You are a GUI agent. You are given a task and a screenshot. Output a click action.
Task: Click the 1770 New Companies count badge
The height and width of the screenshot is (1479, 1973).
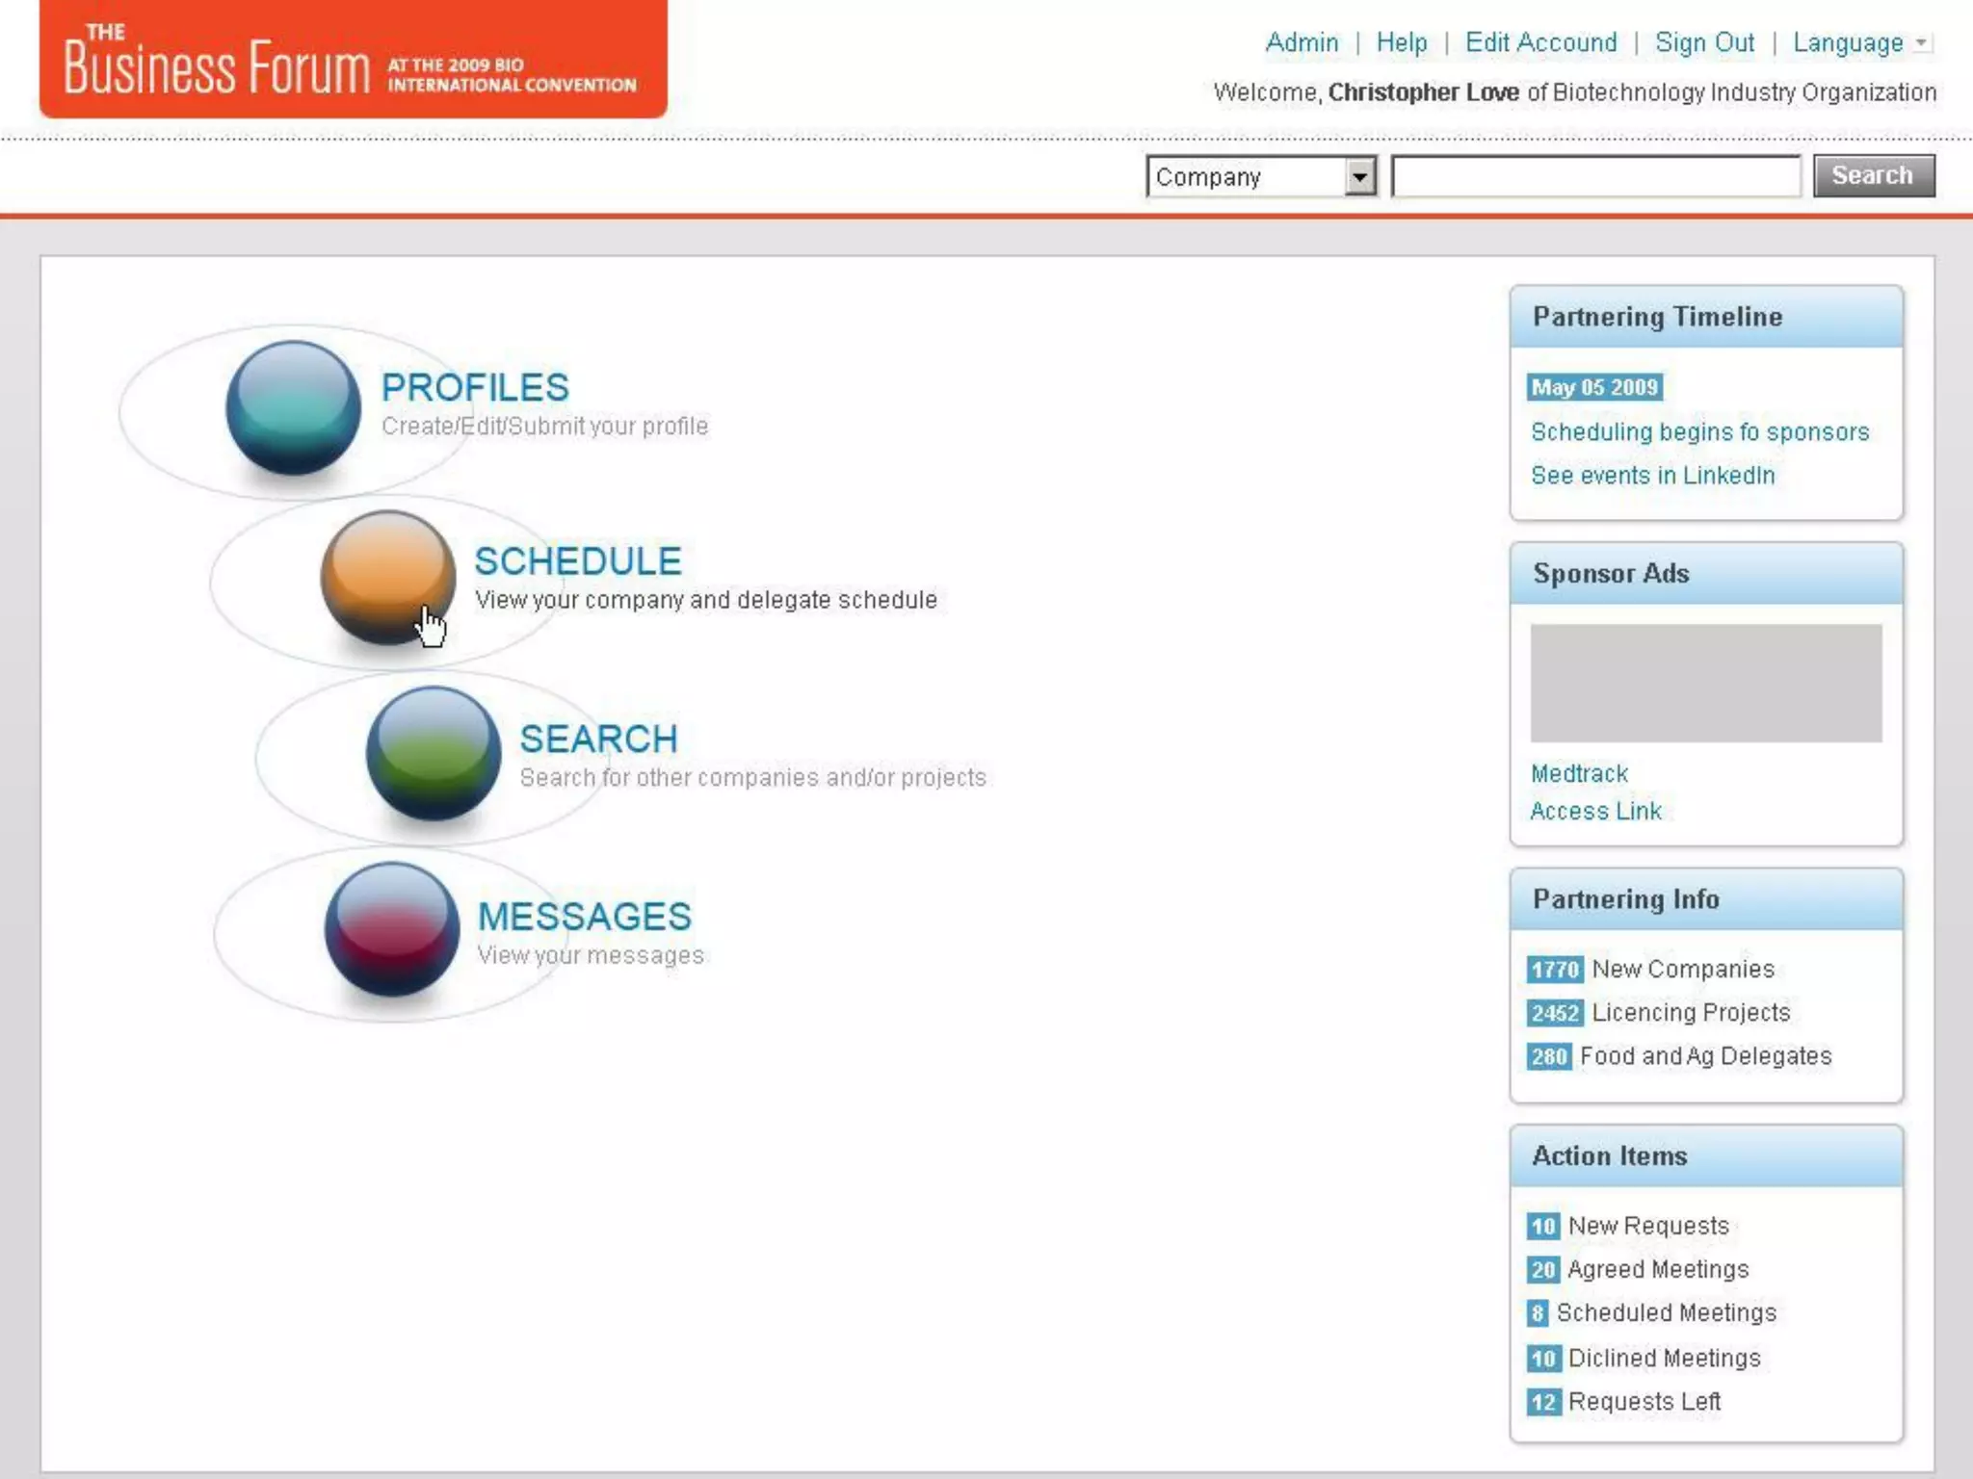(x=1554, y=969)
